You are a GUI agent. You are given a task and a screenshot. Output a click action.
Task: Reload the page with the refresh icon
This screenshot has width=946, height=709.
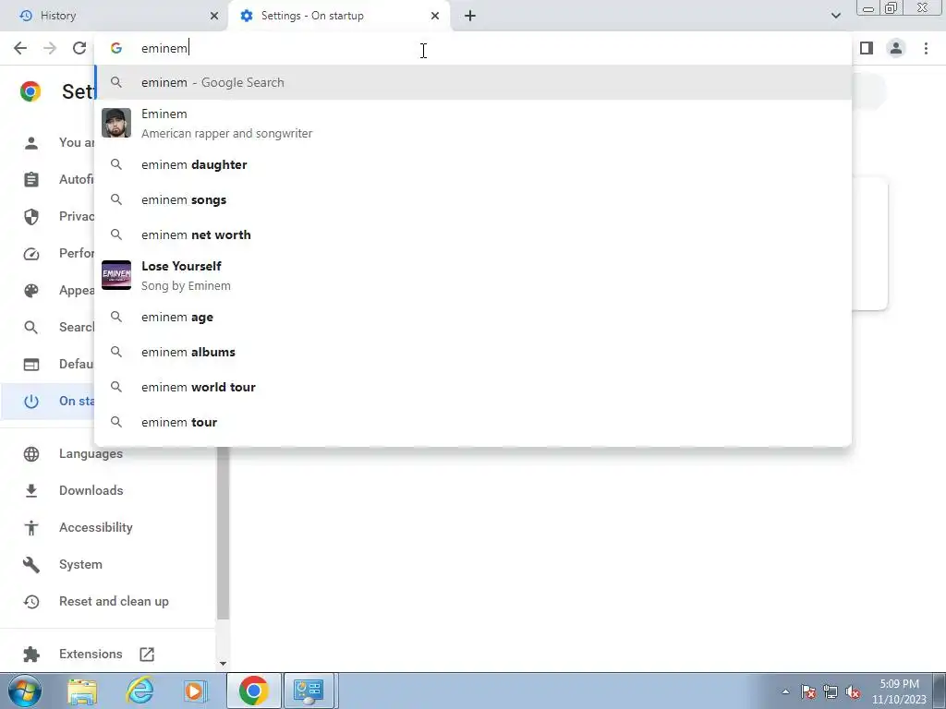[x=79, y=48]
